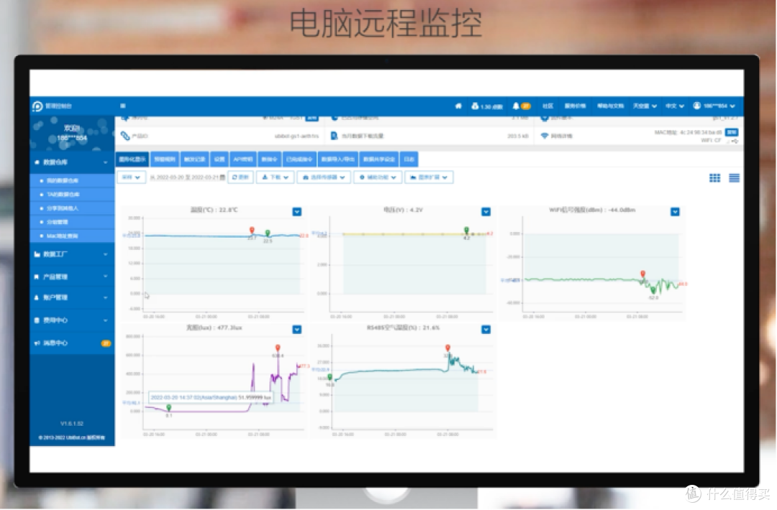
Task: Switch to list layout view icon
Action: (734, 178)
